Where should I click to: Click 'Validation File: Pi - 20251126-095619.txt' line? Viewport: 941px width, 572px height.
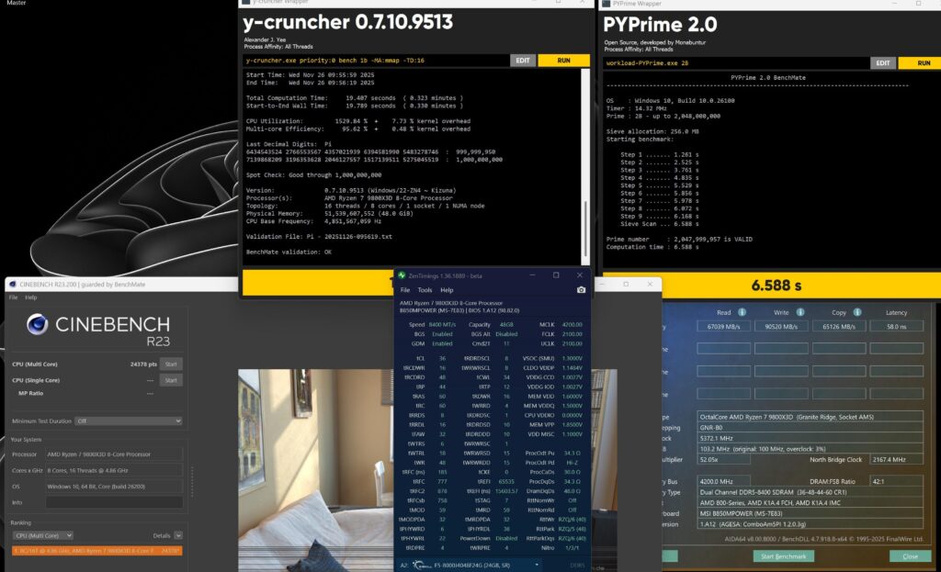[x=319, y=236]
